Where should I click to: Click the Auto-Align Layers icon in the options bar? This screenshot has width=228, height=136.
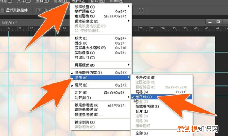(141, 10)
